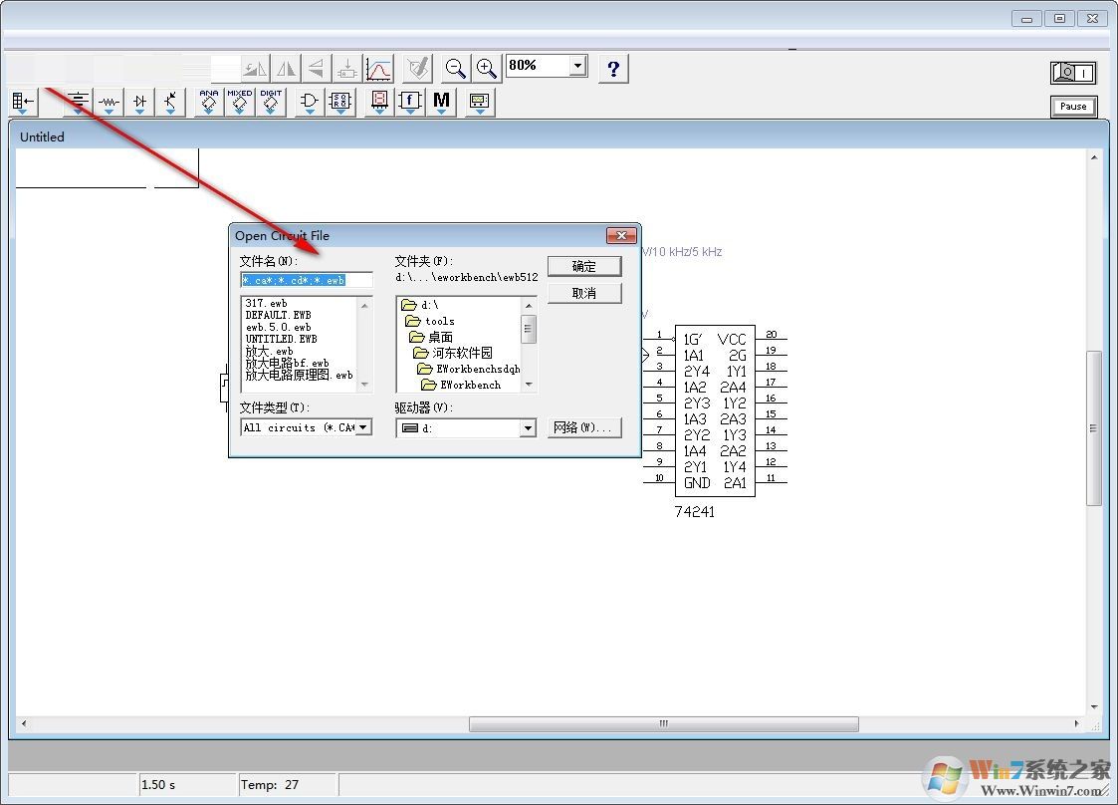1118x805 pixels.
Task: Open the indicators seven-segment display bin
Action: [379, 102]
